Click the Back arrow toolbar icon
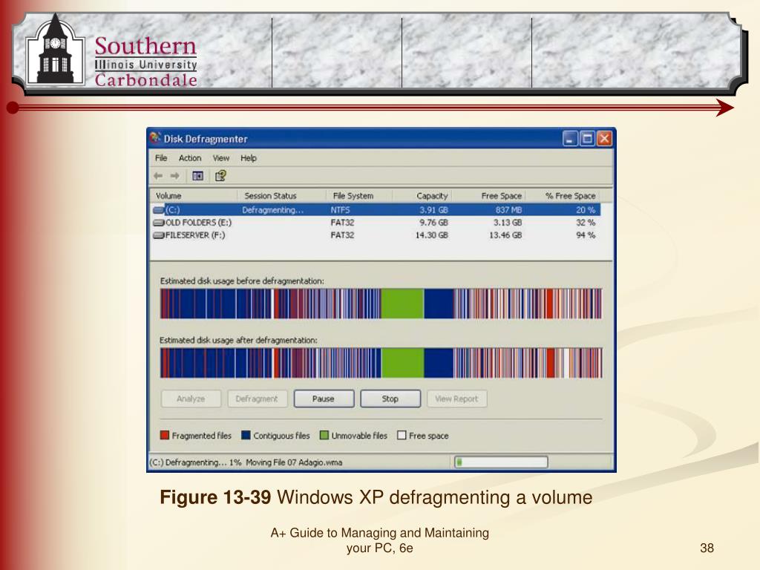The width and height of the screenshot is (760, 570). point(158,176)
